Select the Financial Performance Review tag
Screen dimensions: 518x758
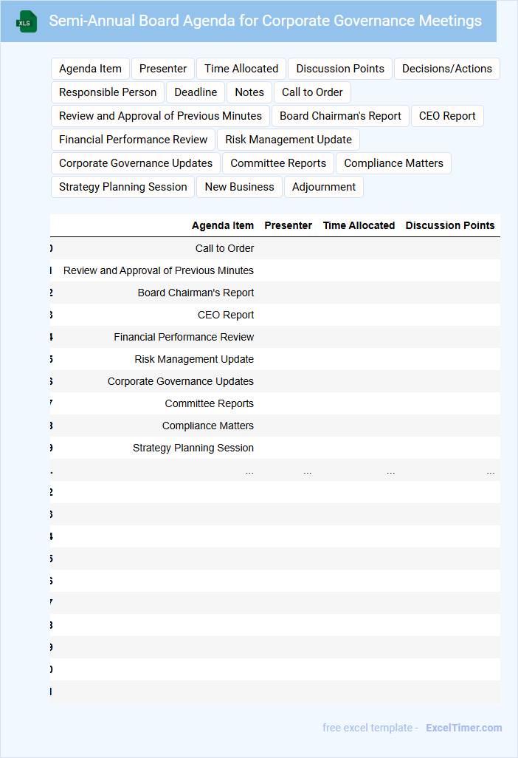coord(134,140)
